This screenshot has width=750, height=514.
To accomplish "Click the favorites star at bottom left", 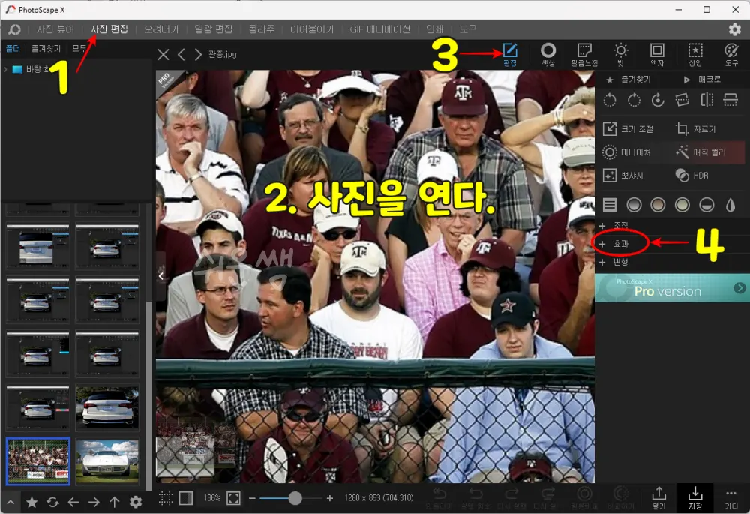I will pyautogui.click(x=32, y=502).
